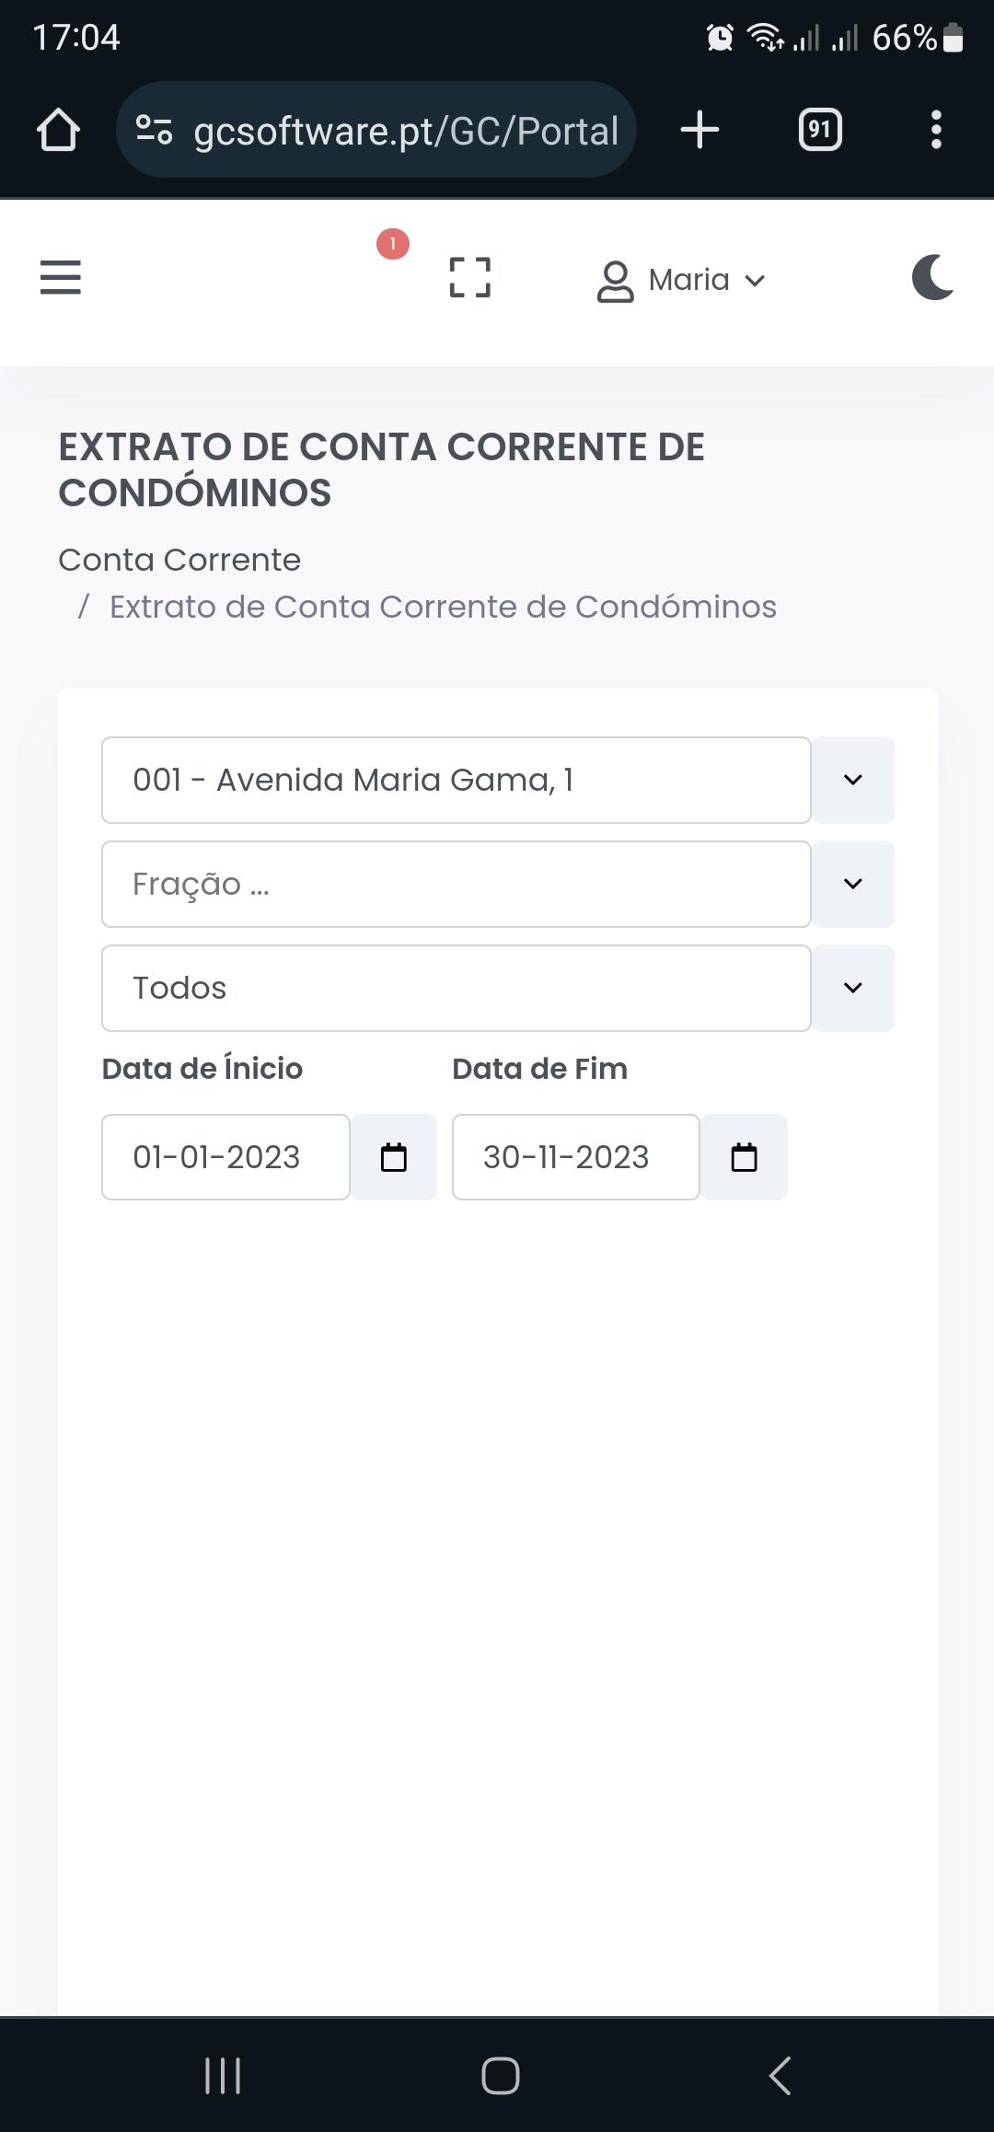The width and height of the screenshot is (994, 2132).
Task: Edit the start date 01-01-2023 field
Action: point(225,1157)
